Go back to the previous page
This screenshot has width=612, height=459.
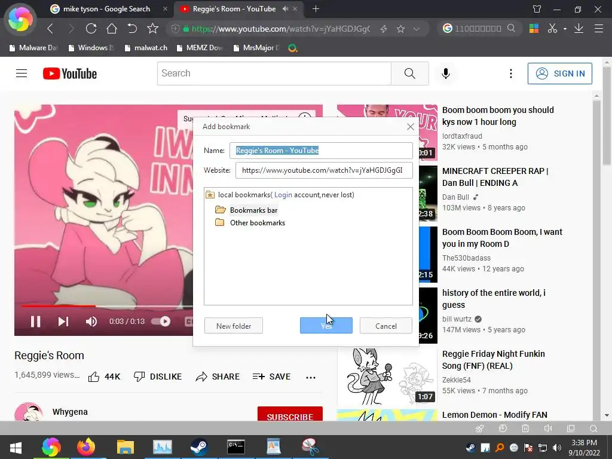pyautogui.click(x=50, y=29)
